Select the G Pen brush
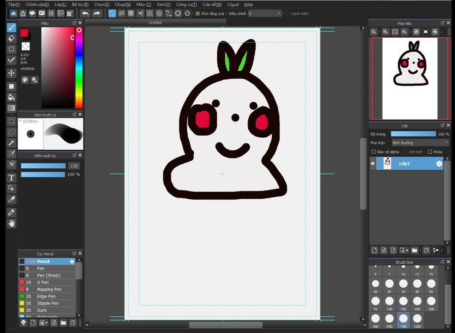This screenshot has width=455, height=333. 47,282
